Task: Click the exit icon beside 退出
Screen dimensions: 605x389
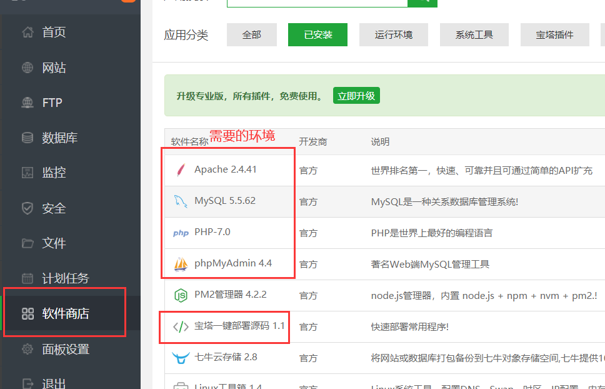Action: click(x=27, y=383)
